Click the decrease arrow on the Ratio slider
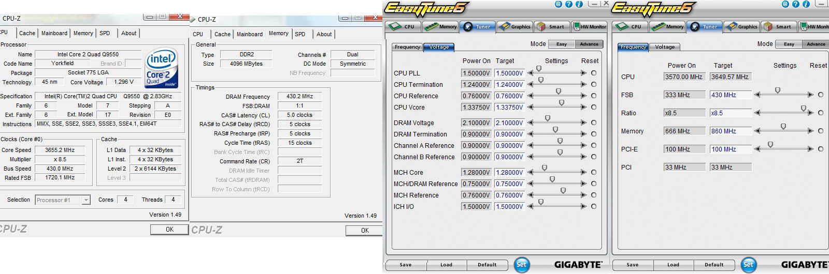Image resolution: width=829 pixels, height=274 pixels. tap(757, 113)
